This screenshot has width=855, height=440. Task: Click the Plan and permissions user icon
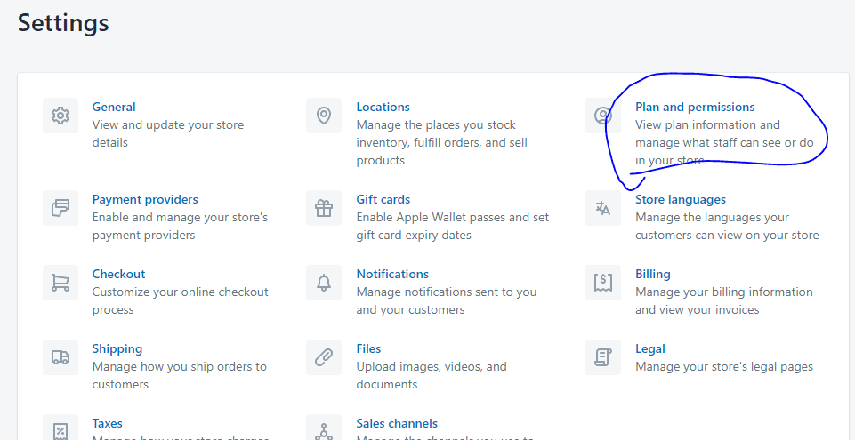coord(603,116)
